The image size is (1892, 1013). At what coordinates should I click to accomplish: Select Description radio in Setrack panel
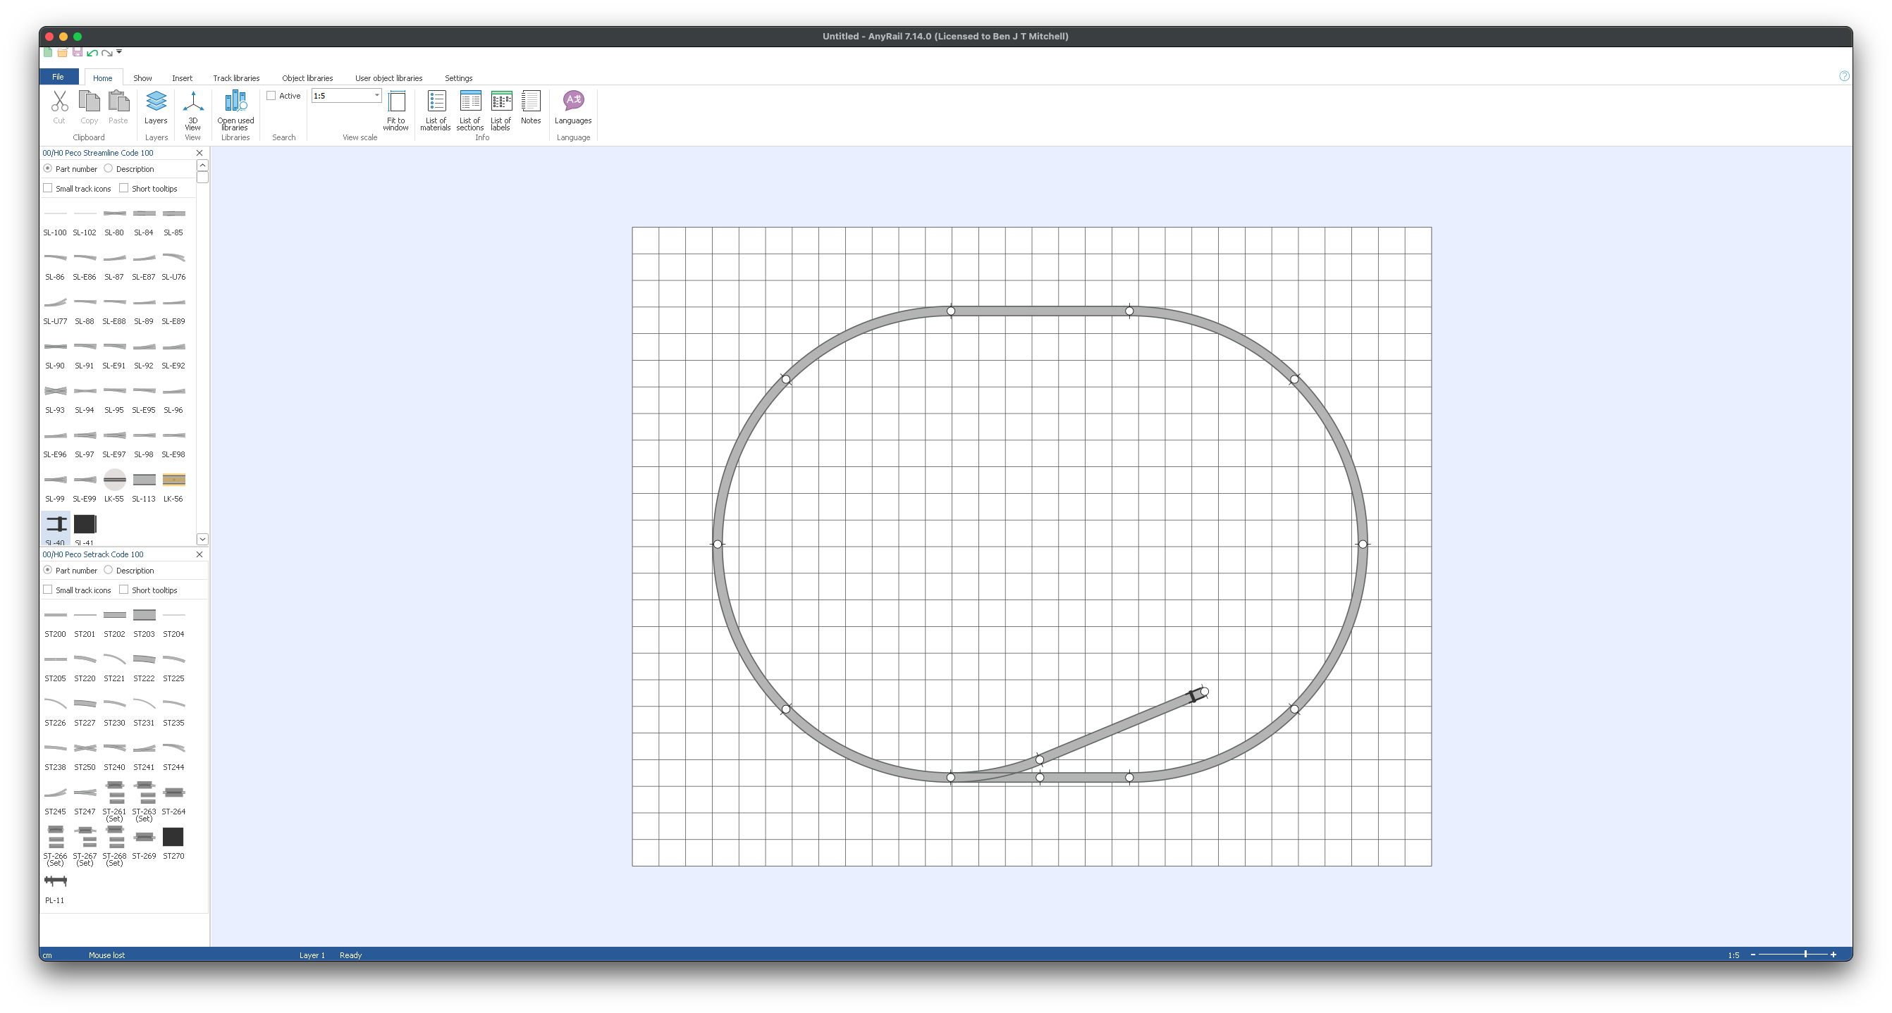109,571
